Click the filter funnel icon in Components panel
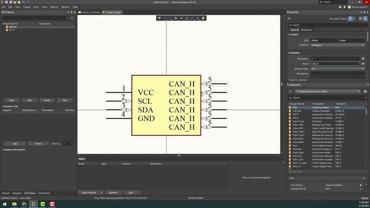The image size is (370, 208). pyautogui.click(x=290, y=91)
